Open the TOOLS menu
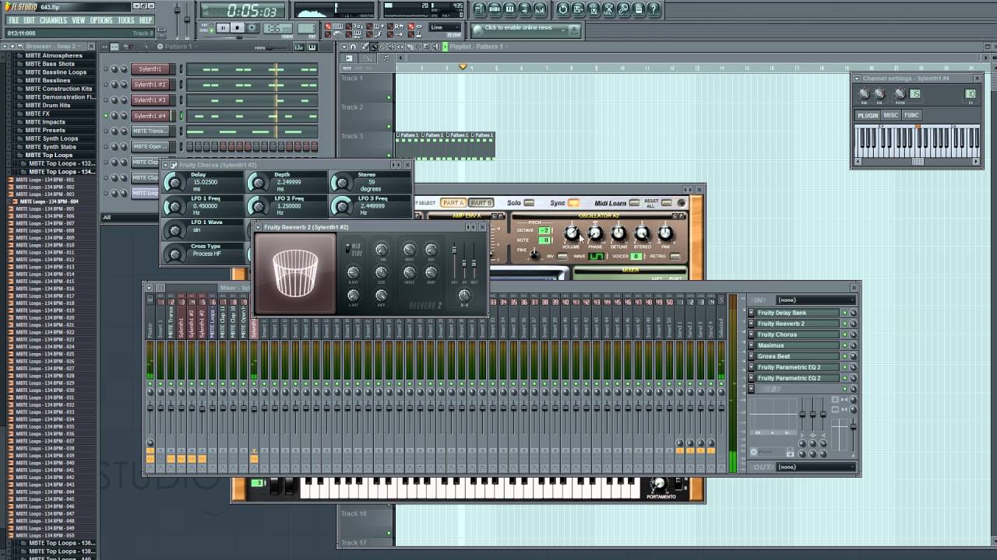997x560 pixels. point(126,20)
